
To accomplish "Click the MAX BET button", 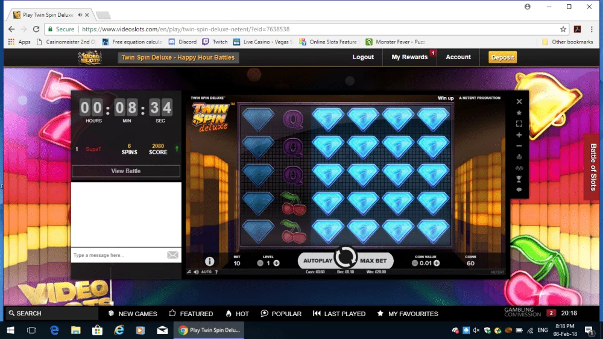I will coord(373,261).
